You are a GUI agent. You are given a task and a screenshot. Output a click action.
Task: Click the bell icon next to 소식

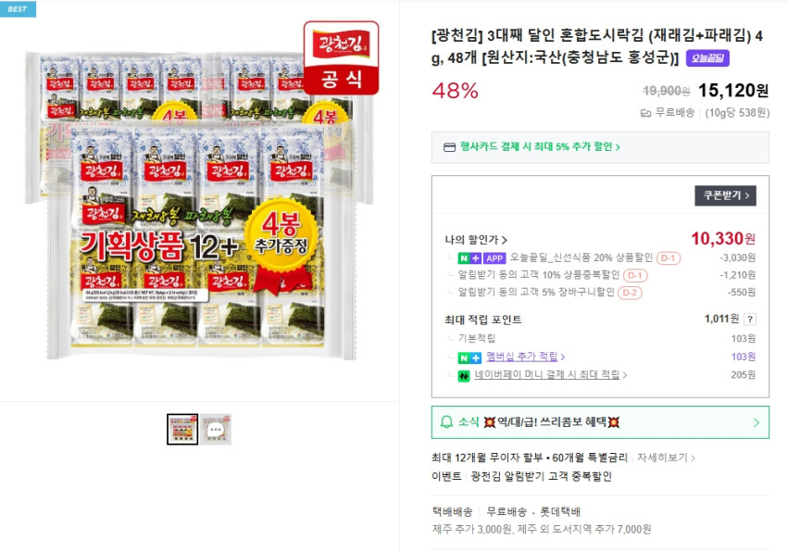[446, 422]
